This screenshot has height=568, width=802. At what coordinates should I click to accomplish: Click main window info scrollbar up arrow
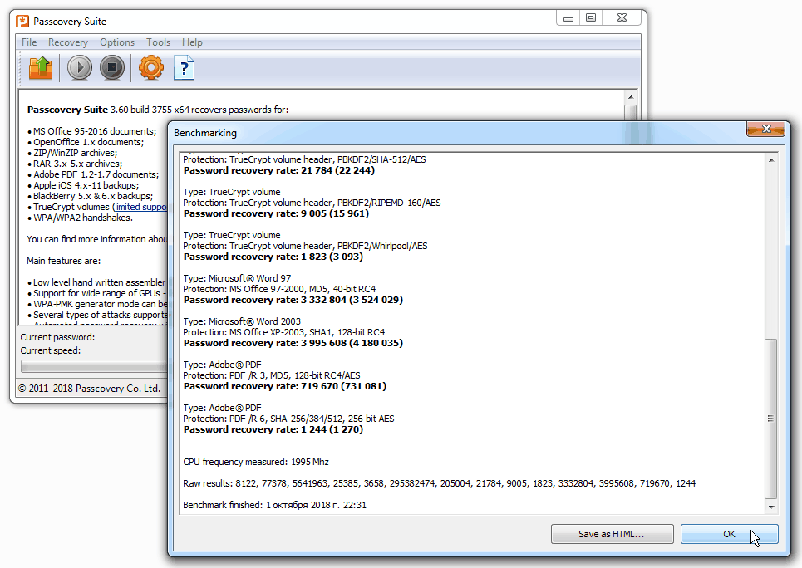(631, 97)
